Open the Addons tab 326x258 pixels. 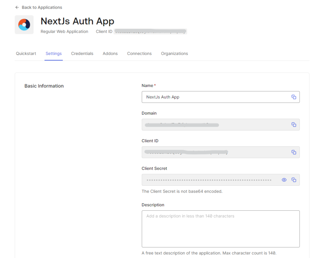click(110, 54)
